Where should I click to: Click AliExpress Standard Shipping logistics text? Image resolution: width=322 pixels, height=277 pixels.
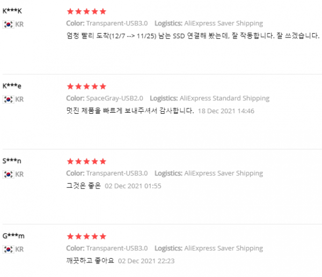(224, 98)
